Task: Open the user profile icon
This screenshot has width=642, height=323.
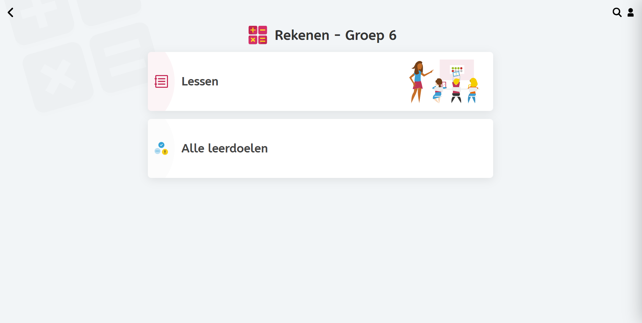Action: point(631,12)
